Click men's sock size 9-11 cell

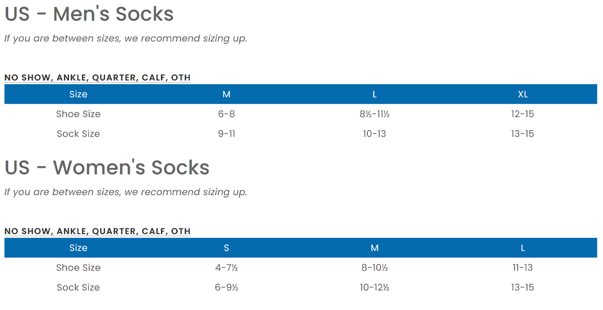(226, 134)
